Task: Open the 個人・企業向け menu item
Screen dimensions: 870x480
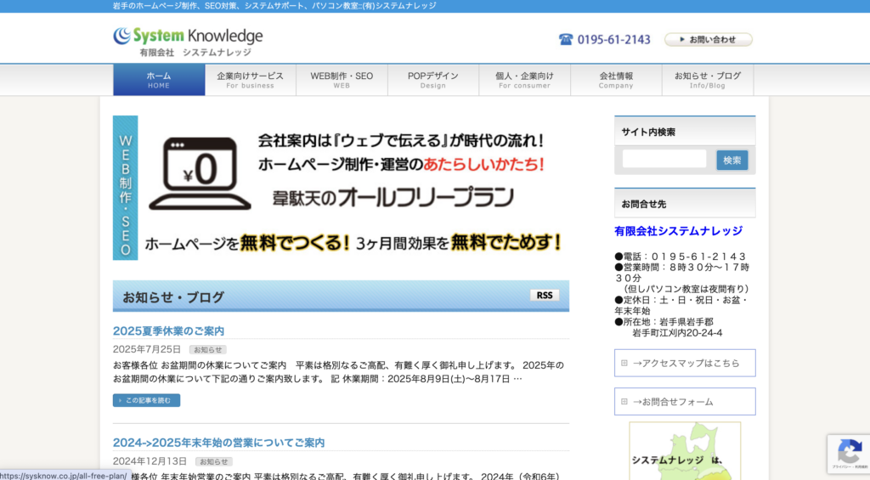Action: pyautogui.click(x=524, y=80)
